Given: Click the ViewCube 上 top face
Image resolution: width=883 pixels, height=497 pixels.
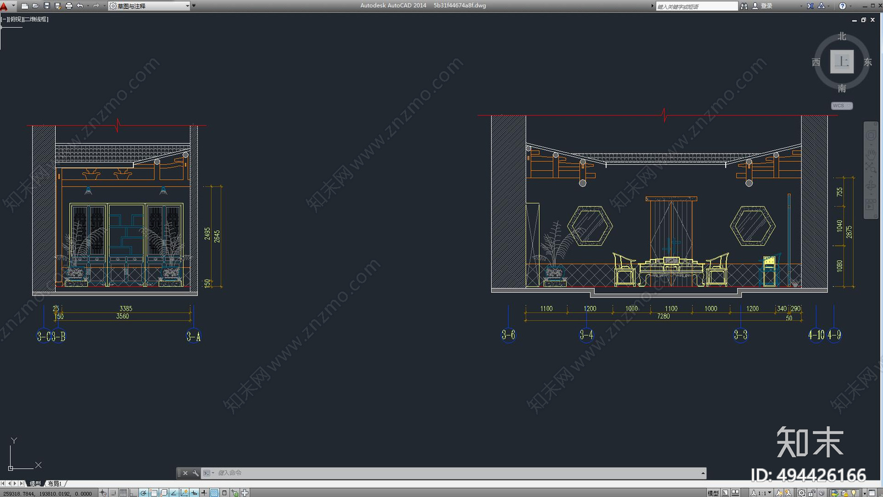Looking at the screenshot, I should pos(842,61).
